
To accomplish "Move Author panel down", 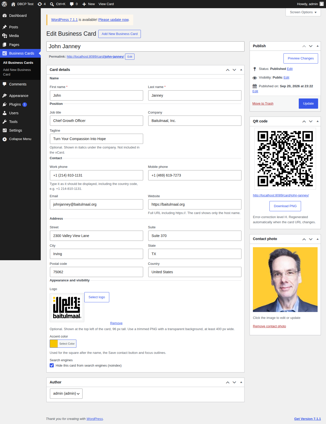I will [x=234, y=382].
